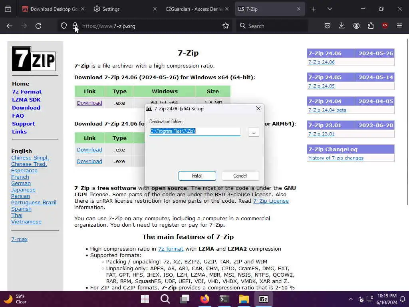Click the 7-Zip setup taskbar icon

click(x=264, y=299)
